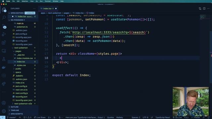Open the Edit menu

click(18, 1)
